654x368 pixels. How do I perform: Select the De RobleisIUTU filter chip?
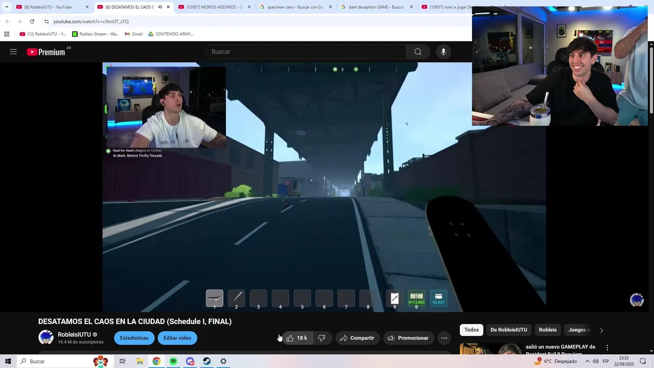click(x=509, y=330)
